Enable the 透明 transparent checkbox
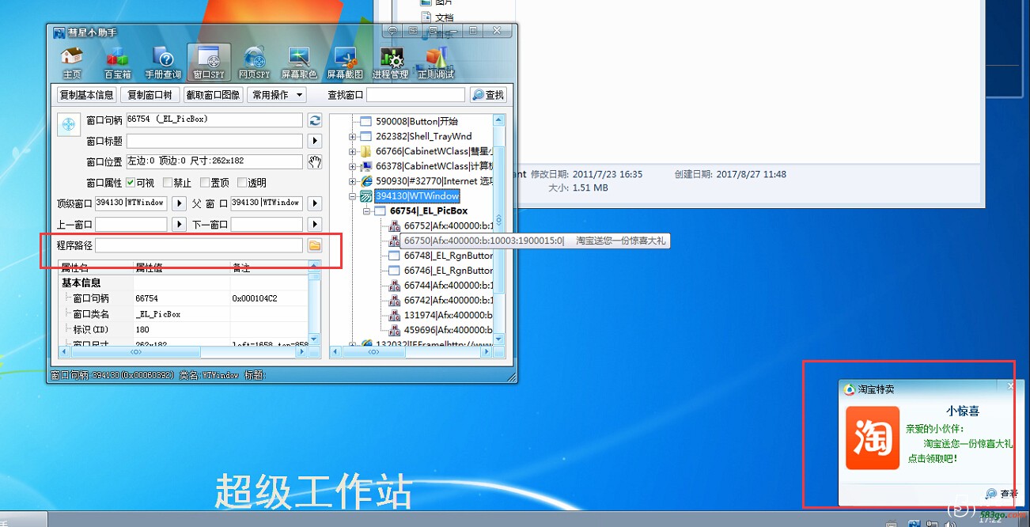The image size is (1030, 527). (x=242, y=183)
